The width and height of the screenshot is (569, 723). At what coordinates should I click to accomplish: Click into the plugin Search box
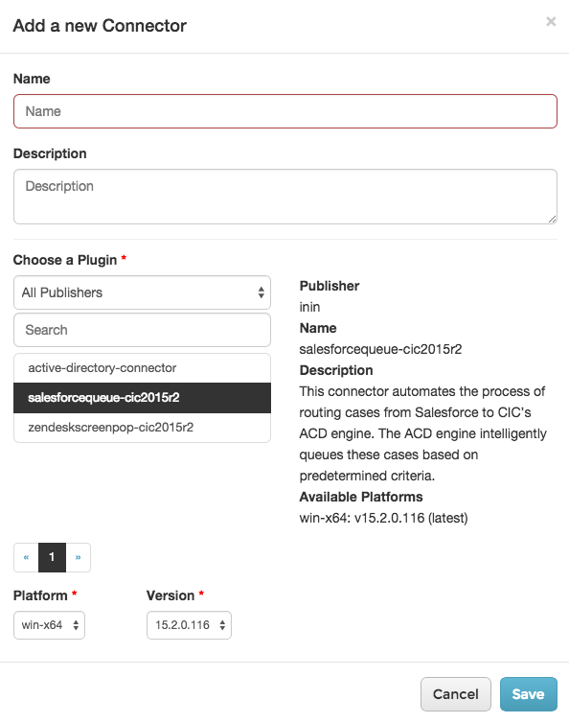(x=142, y=330)
